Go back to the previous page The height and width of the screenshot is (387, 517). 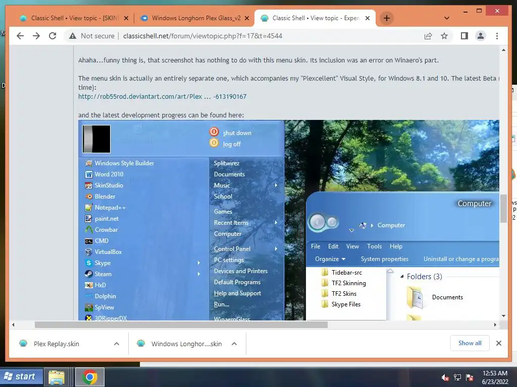[x=20, y=36]
